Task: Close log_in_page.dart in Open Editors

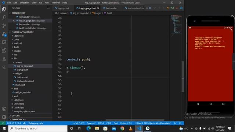Action: click(14, 21)
